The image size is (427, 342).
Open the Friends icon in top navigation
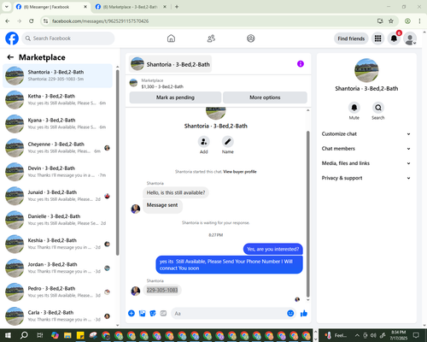(211, 38)
